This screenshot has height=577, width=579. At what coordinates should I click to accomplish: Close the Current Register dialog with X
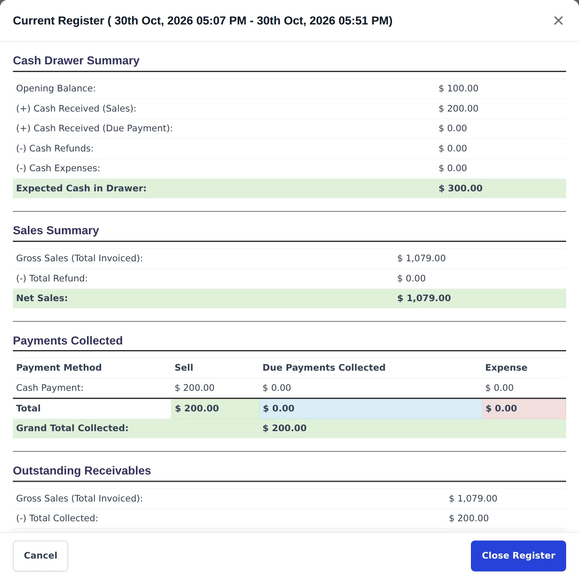[558, 21]
